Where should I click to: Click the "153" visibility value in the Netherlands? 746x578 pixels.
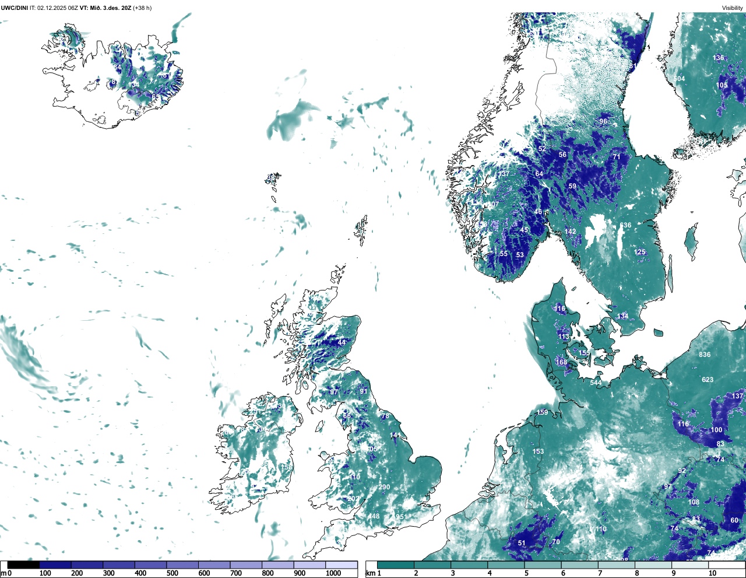tap(538, 451)
